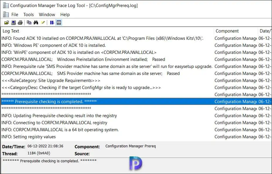
Task: Select the '64 bit operating system' log row
Action: (x=136, y=130)
